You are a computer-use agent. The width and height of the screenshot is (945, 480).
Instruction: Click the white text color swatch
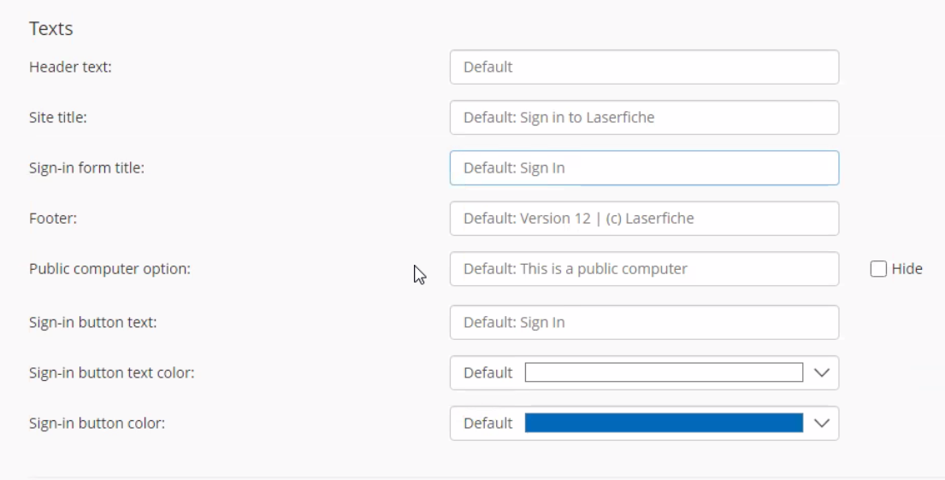click(663, 373)
